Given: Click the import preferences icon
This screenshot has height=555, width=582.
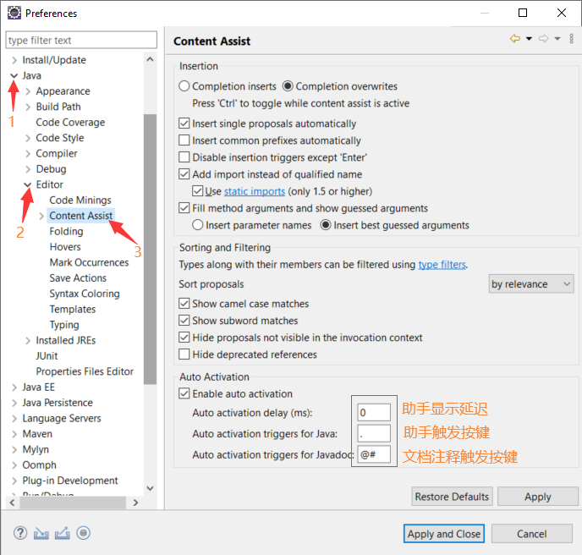Looking at the screenshot, I should [x=41, y=533].
